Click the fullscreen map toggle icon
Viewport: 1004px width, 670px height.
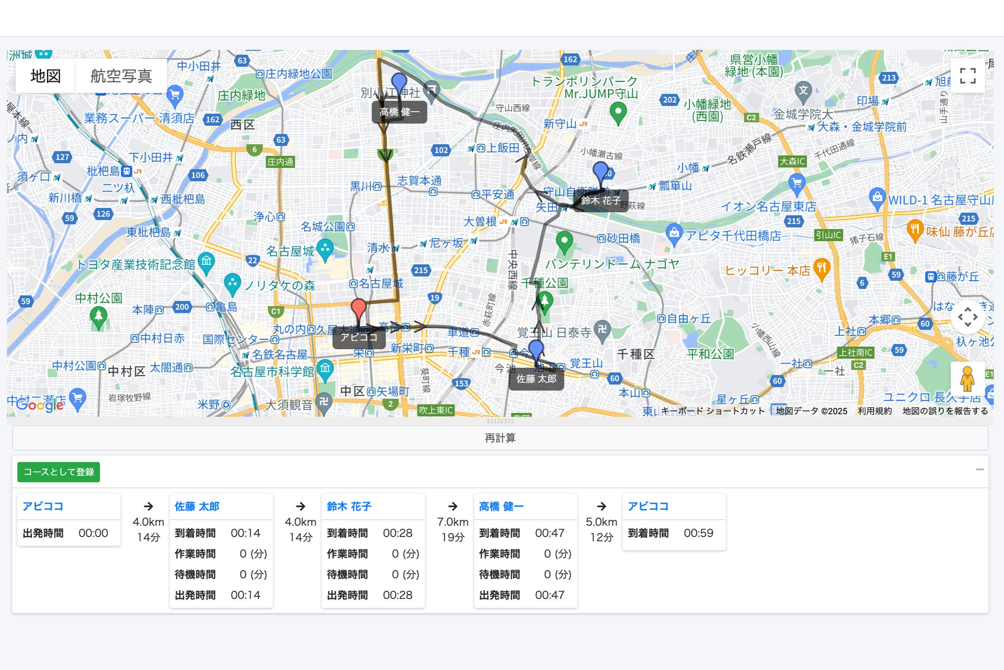[x=967, y=76]
